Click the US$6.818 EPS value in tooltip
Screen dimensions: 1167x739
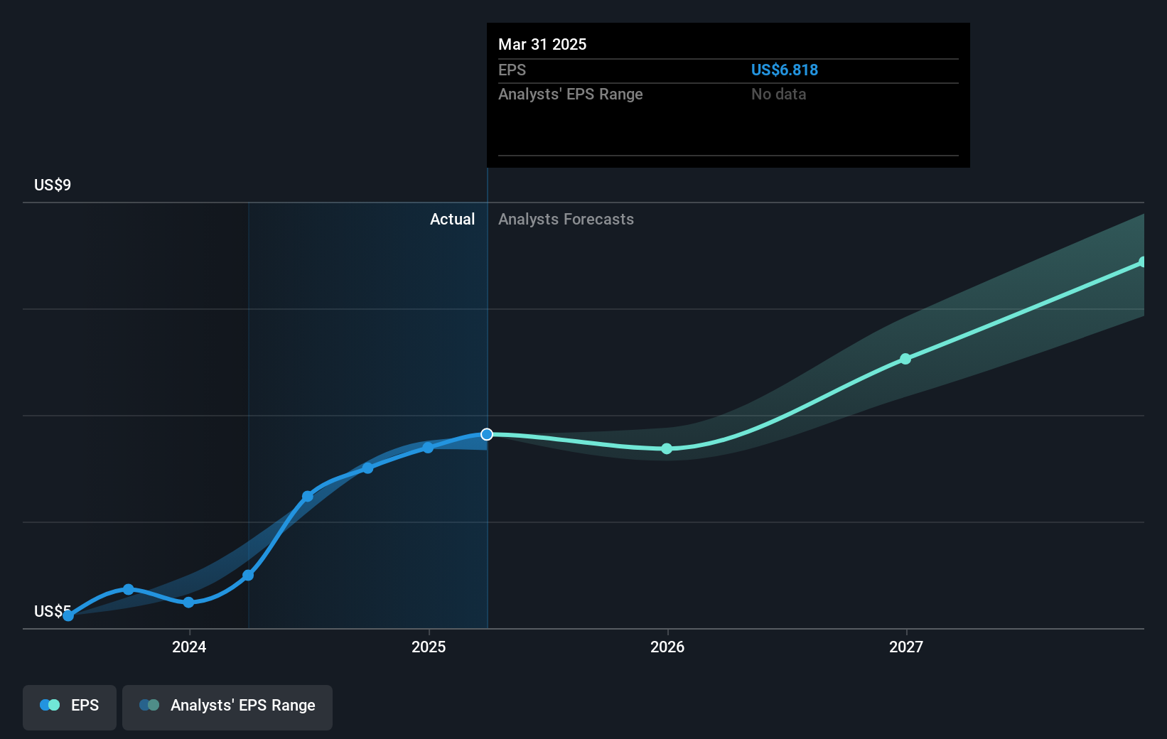tap(785, 70)
